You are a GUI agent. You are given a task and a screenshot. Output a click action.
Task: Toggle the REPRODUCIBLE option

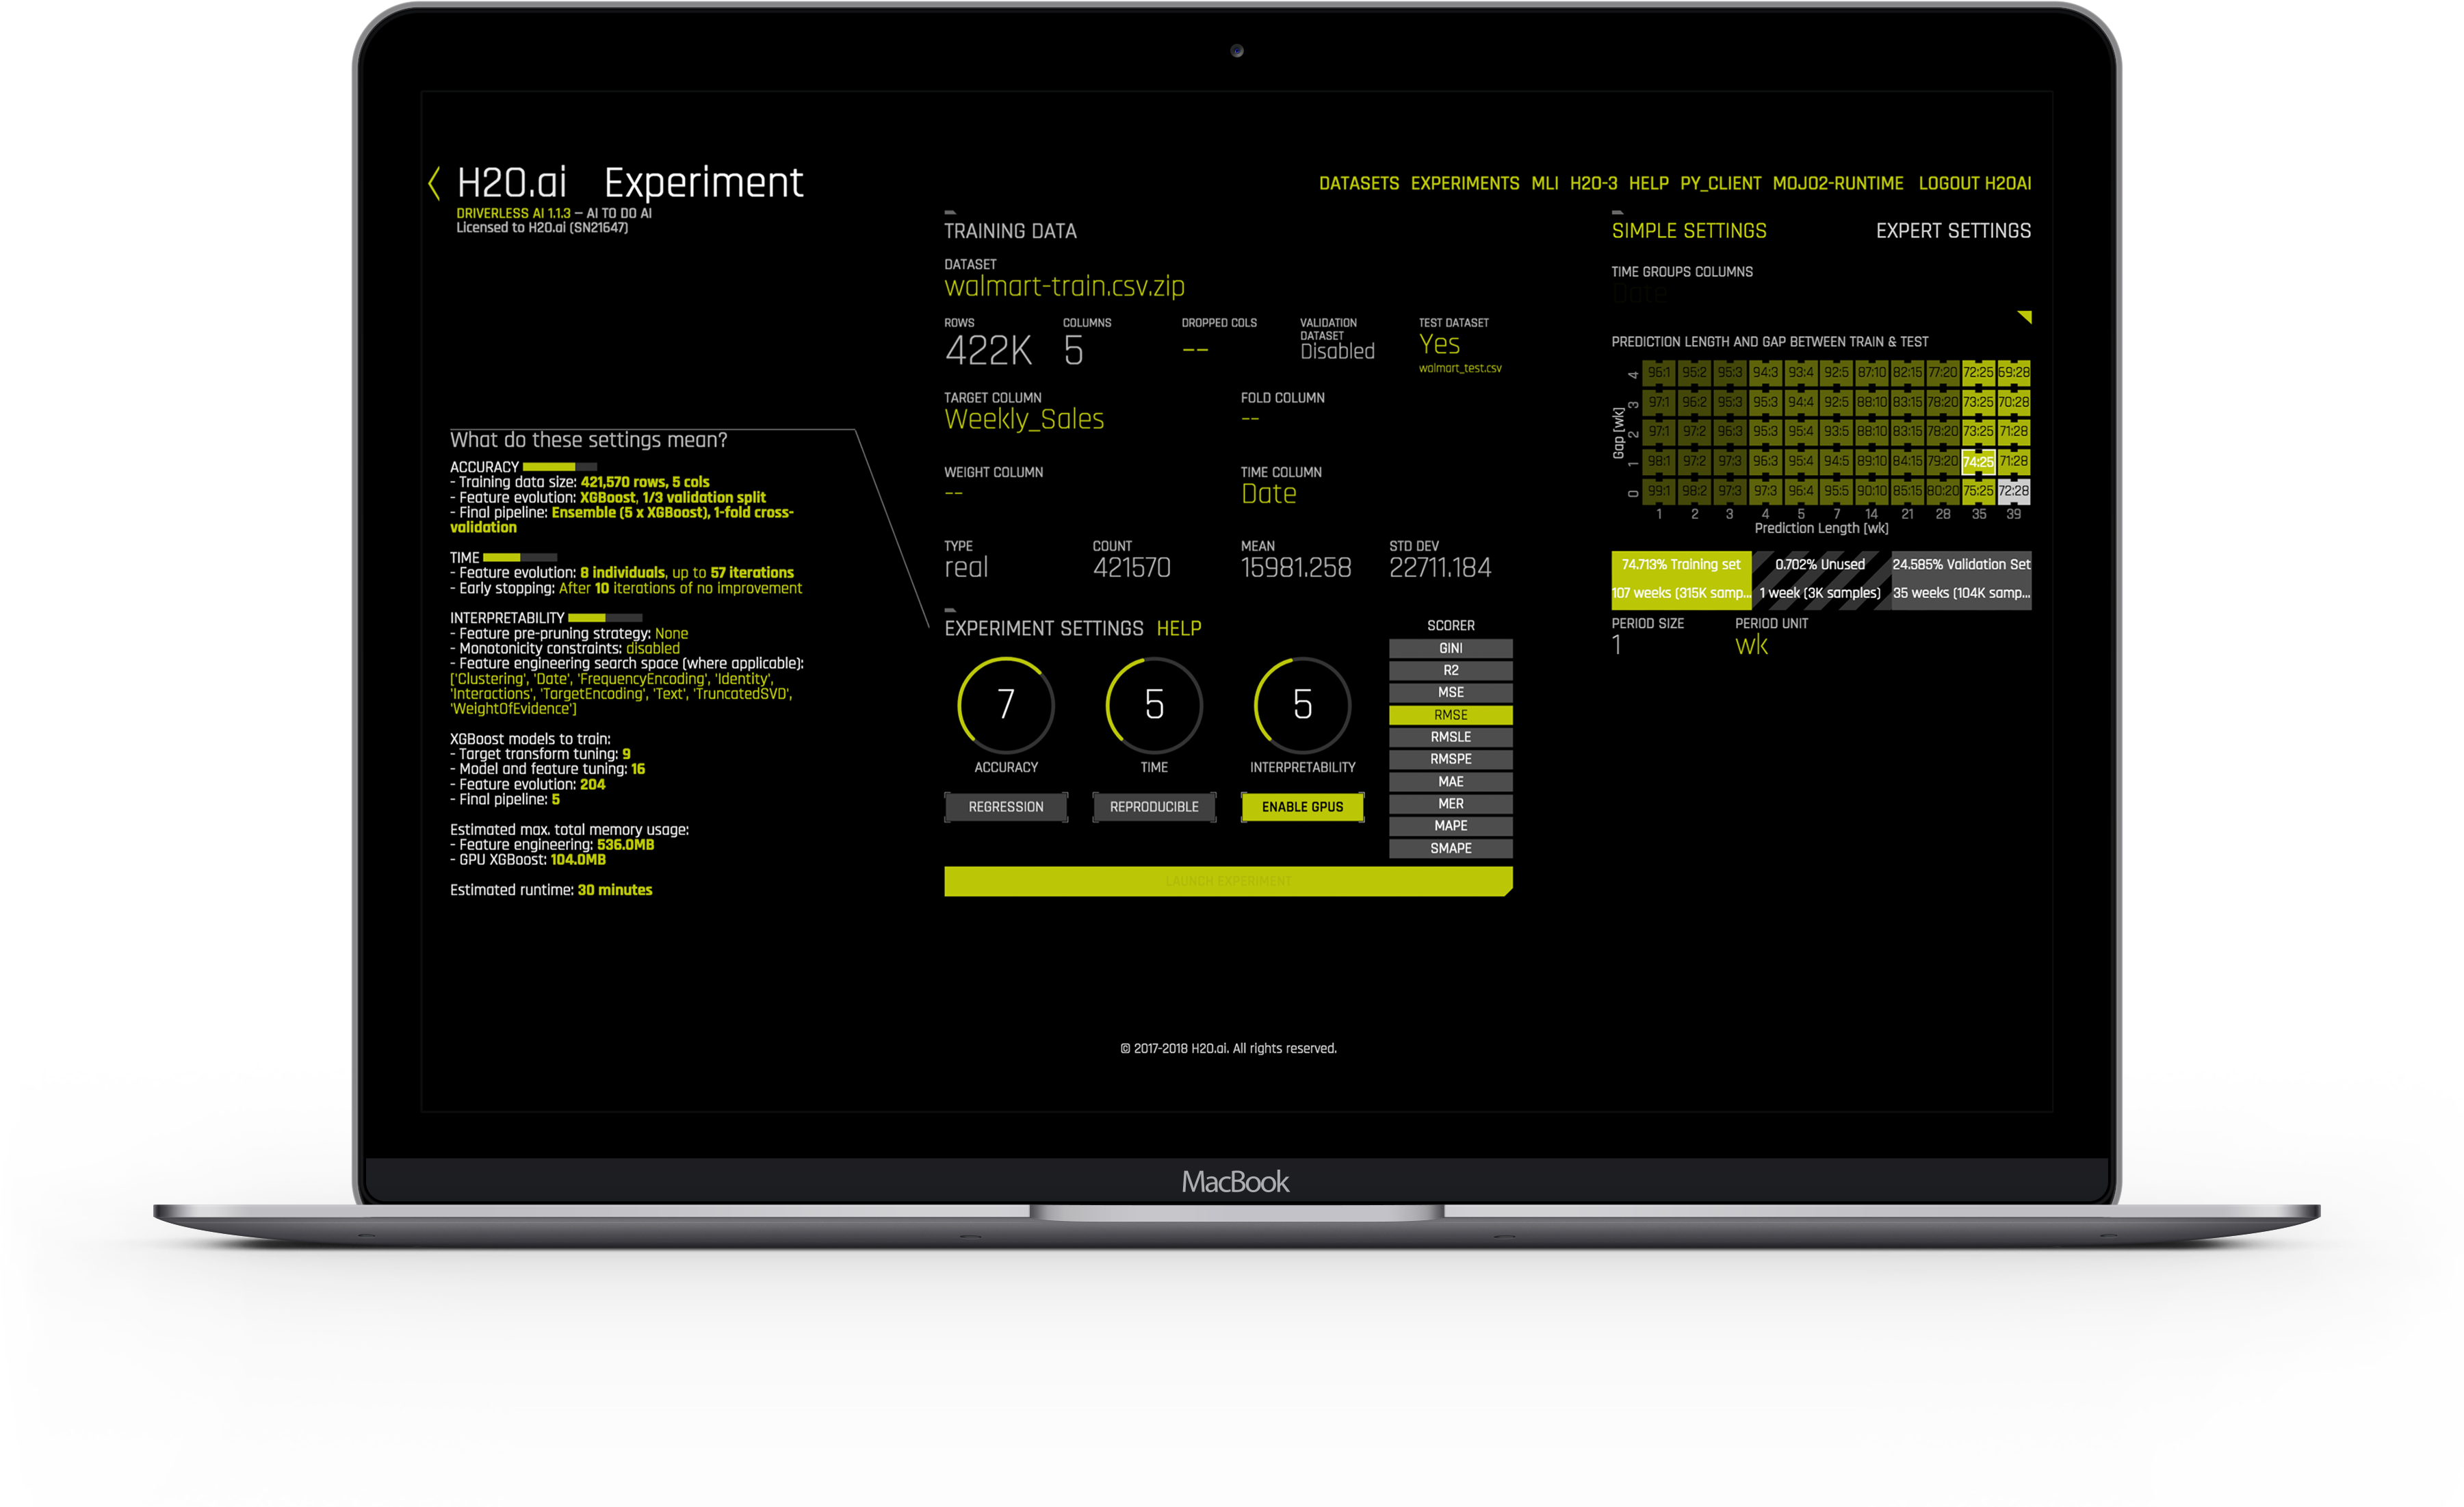(1154, 807)
